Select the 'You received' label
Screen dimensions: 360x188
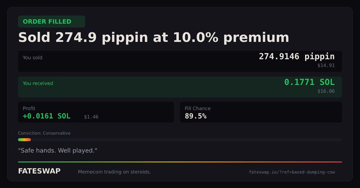pyautogui.click(x=38, y=83)
